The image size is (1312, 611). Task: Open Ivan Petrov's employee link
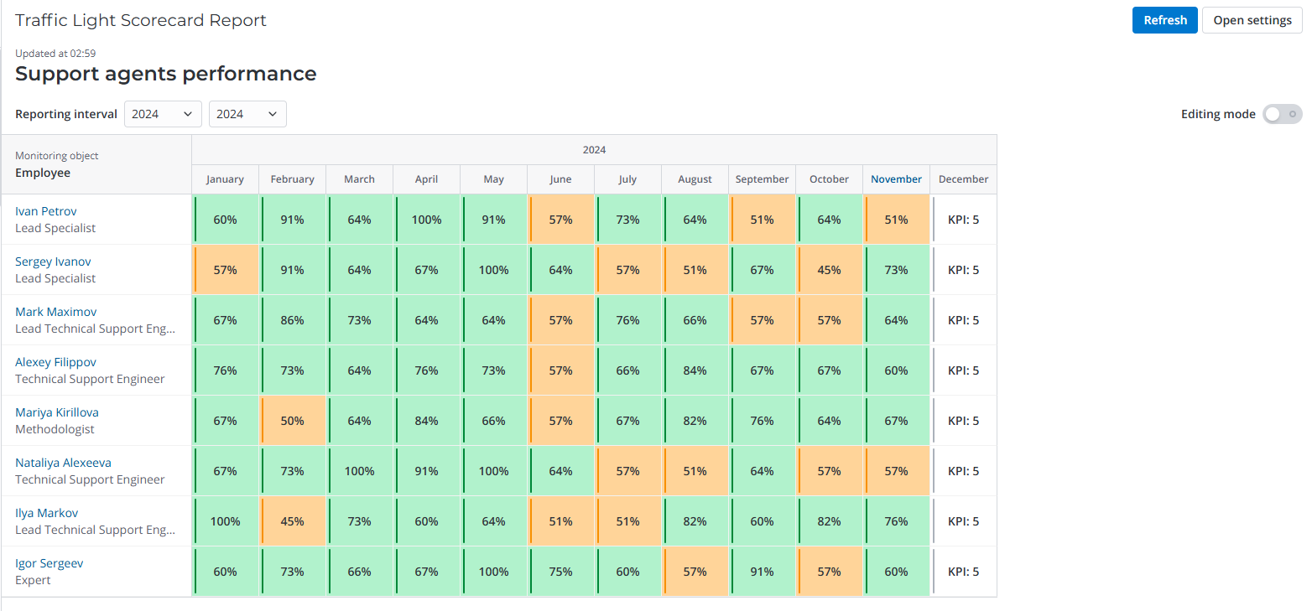[46, 211]
